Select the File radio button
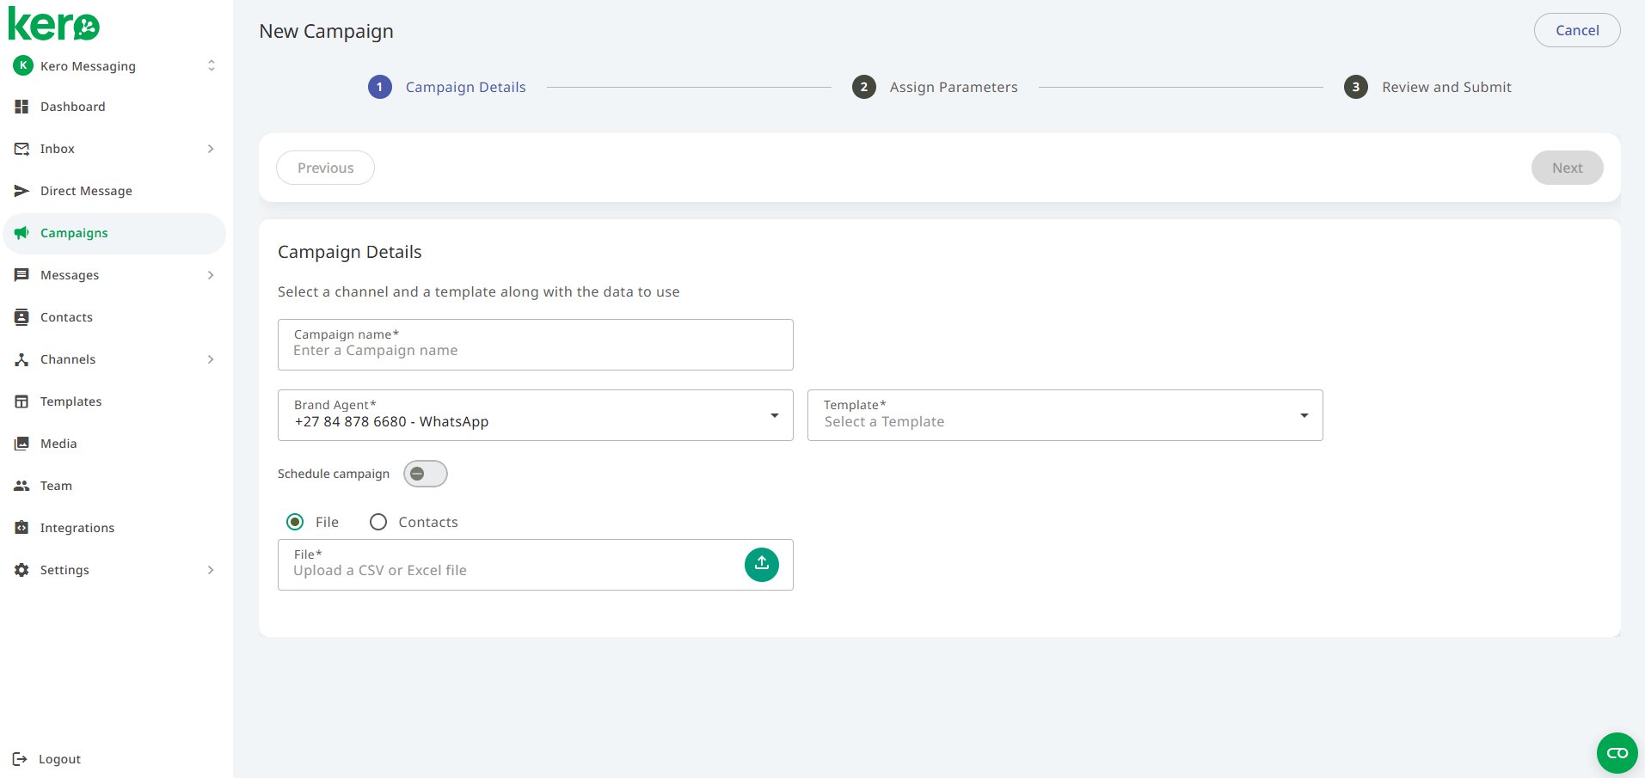1645x778 pixels. point(295,522)
